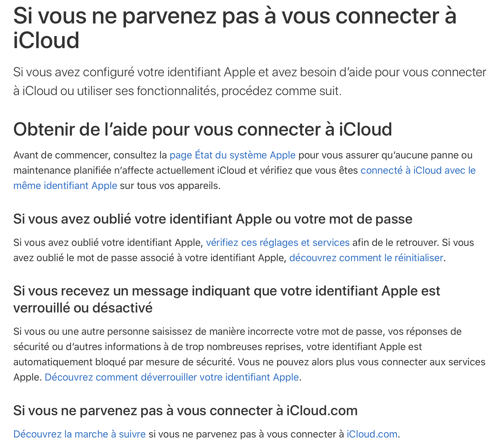Image resolution: width=501 pixels, height=446 pixels.
Task: Click text 'procédez comme suit' in the intro
Action: tap(281, 91)
